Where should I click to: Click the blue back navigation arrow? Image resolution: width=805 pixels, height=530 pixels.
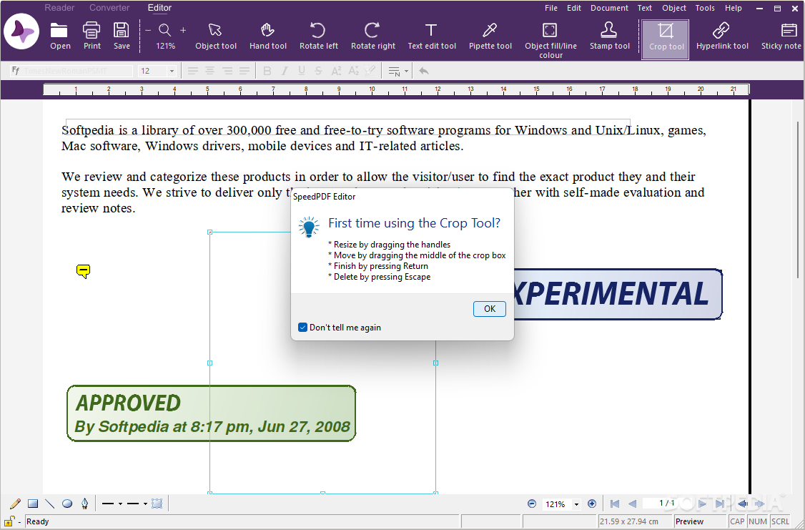(742, 504)
